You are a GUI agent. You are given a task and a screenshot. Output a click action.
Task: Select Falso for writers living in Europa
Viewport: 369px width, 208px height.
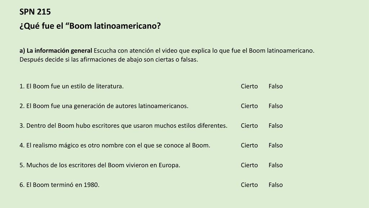point(276,165)
